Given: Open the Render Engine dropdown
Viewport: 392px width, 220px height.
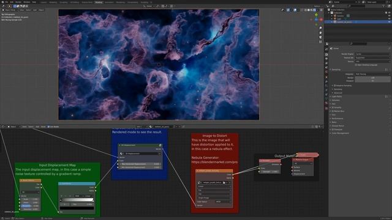Looking at the screenshot, I should tap(372, 54).
